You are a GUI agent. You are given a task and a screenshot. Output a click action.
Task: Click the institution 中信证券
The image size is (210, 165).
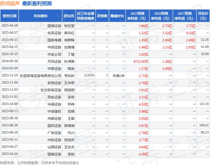[54, 47]
